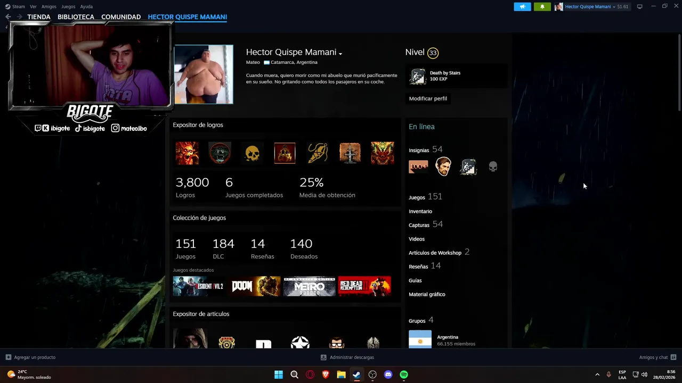The width and height of the screenshot is (682, 383).
Task: Click Modificar perfil button
Action: tap(428, 98)
